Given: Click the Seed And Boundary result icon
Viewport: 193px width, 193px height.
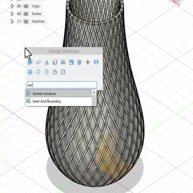Looking at the screenshot, I should pos(28,101).
